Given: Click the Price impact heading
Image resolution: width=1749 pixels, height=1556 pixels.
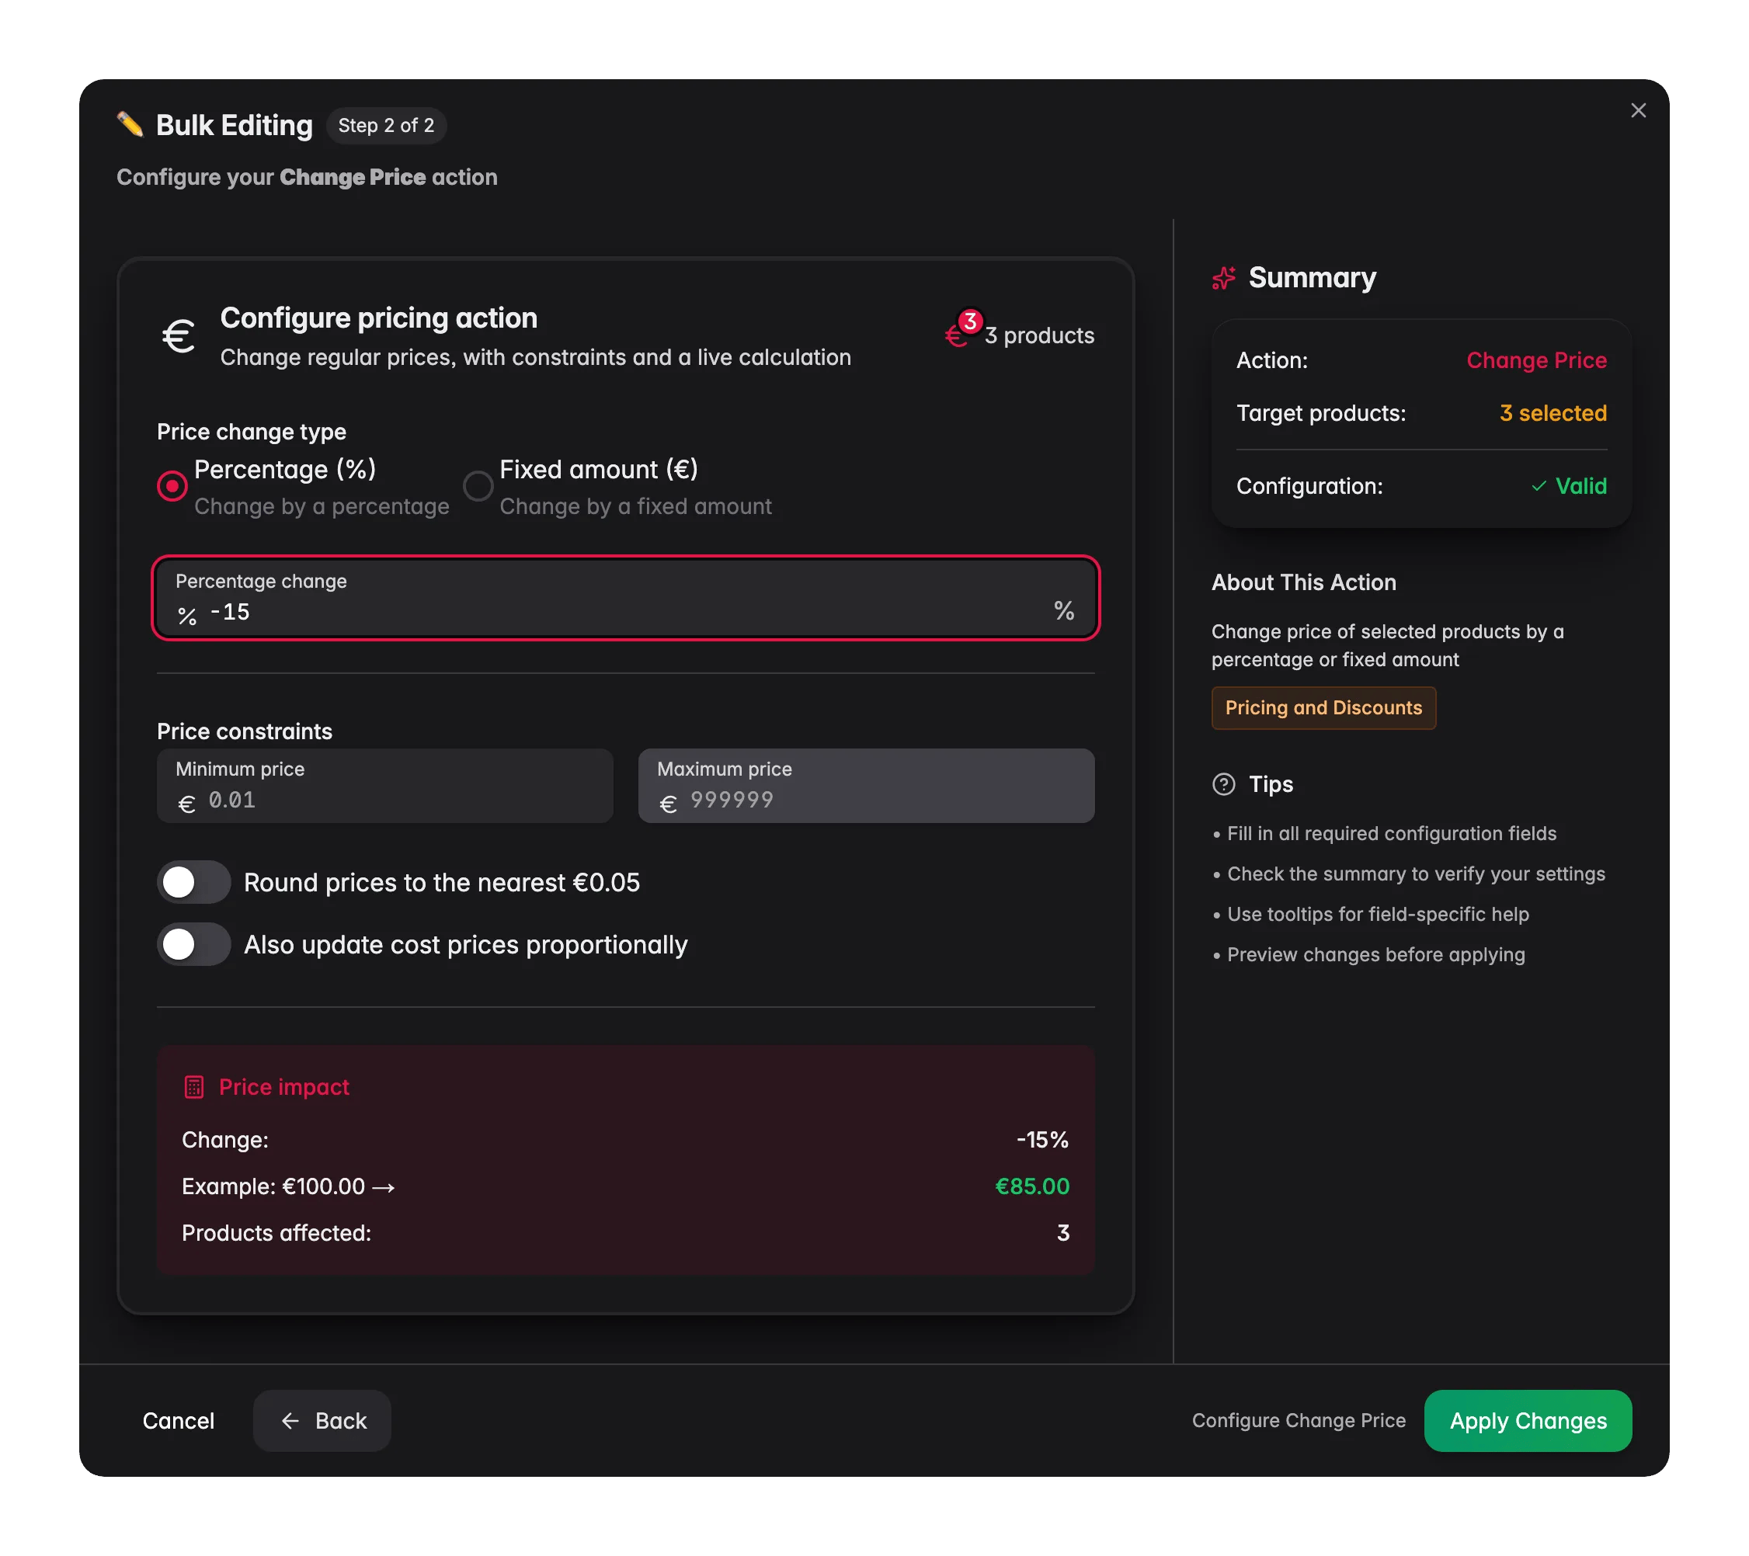Looking at the screenshot, I should click(284, 1087).
